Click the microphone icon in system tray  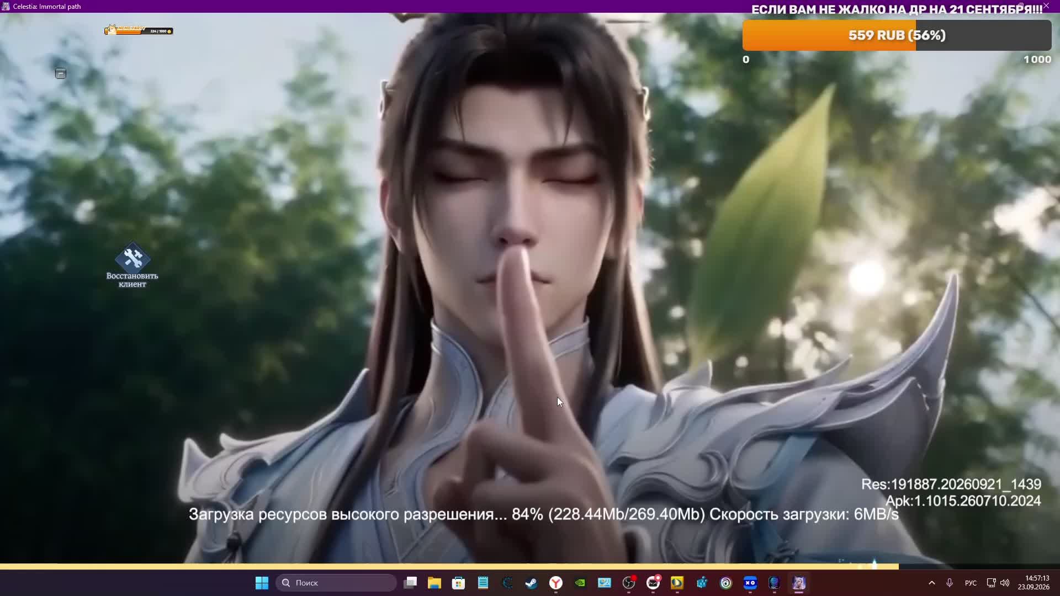pyautogui.click(x=950, y=583)
